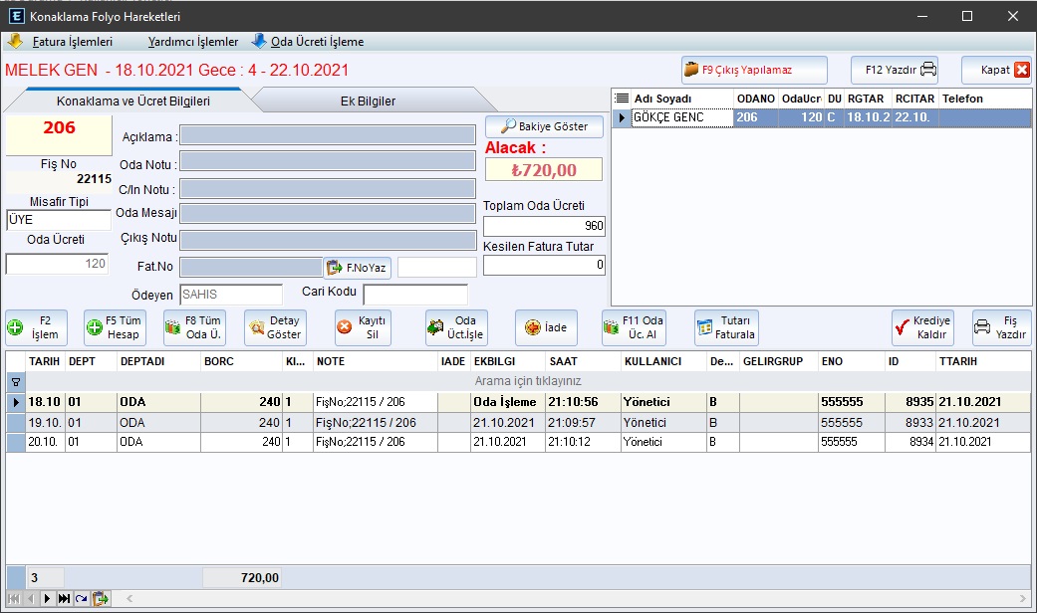This screenshot has width=1037, height=613.
Task: Click inside the C/In Notu field
Action: [328, 188]
